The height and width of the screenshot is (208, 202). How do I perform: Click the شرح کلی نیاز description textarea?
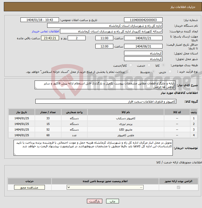[105, 85]
